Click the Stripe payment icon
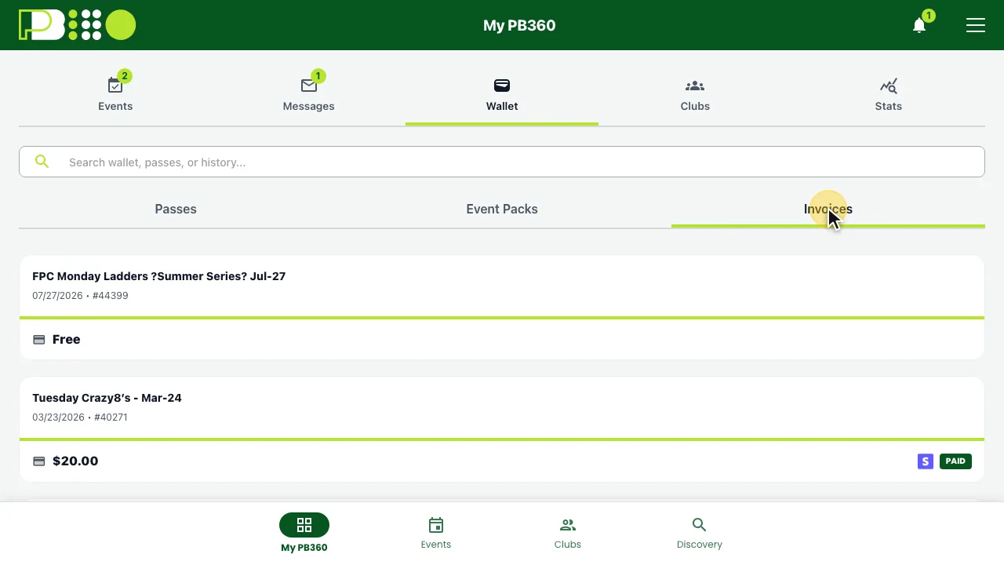The image size is (1004, 565). [x=926, y=461]
